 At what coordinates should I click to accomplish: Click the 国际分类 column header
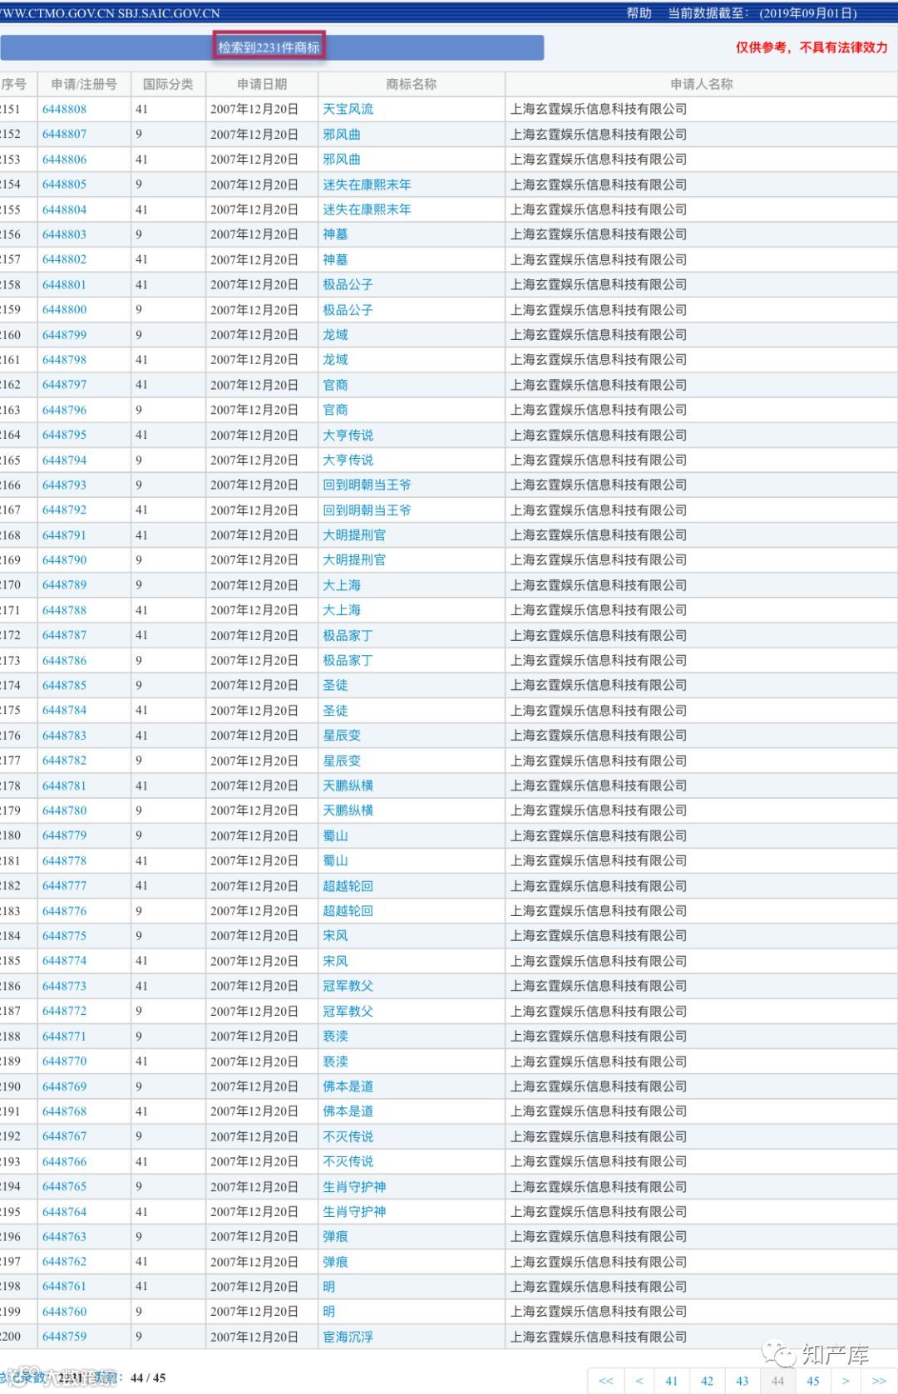pos(168,84)
